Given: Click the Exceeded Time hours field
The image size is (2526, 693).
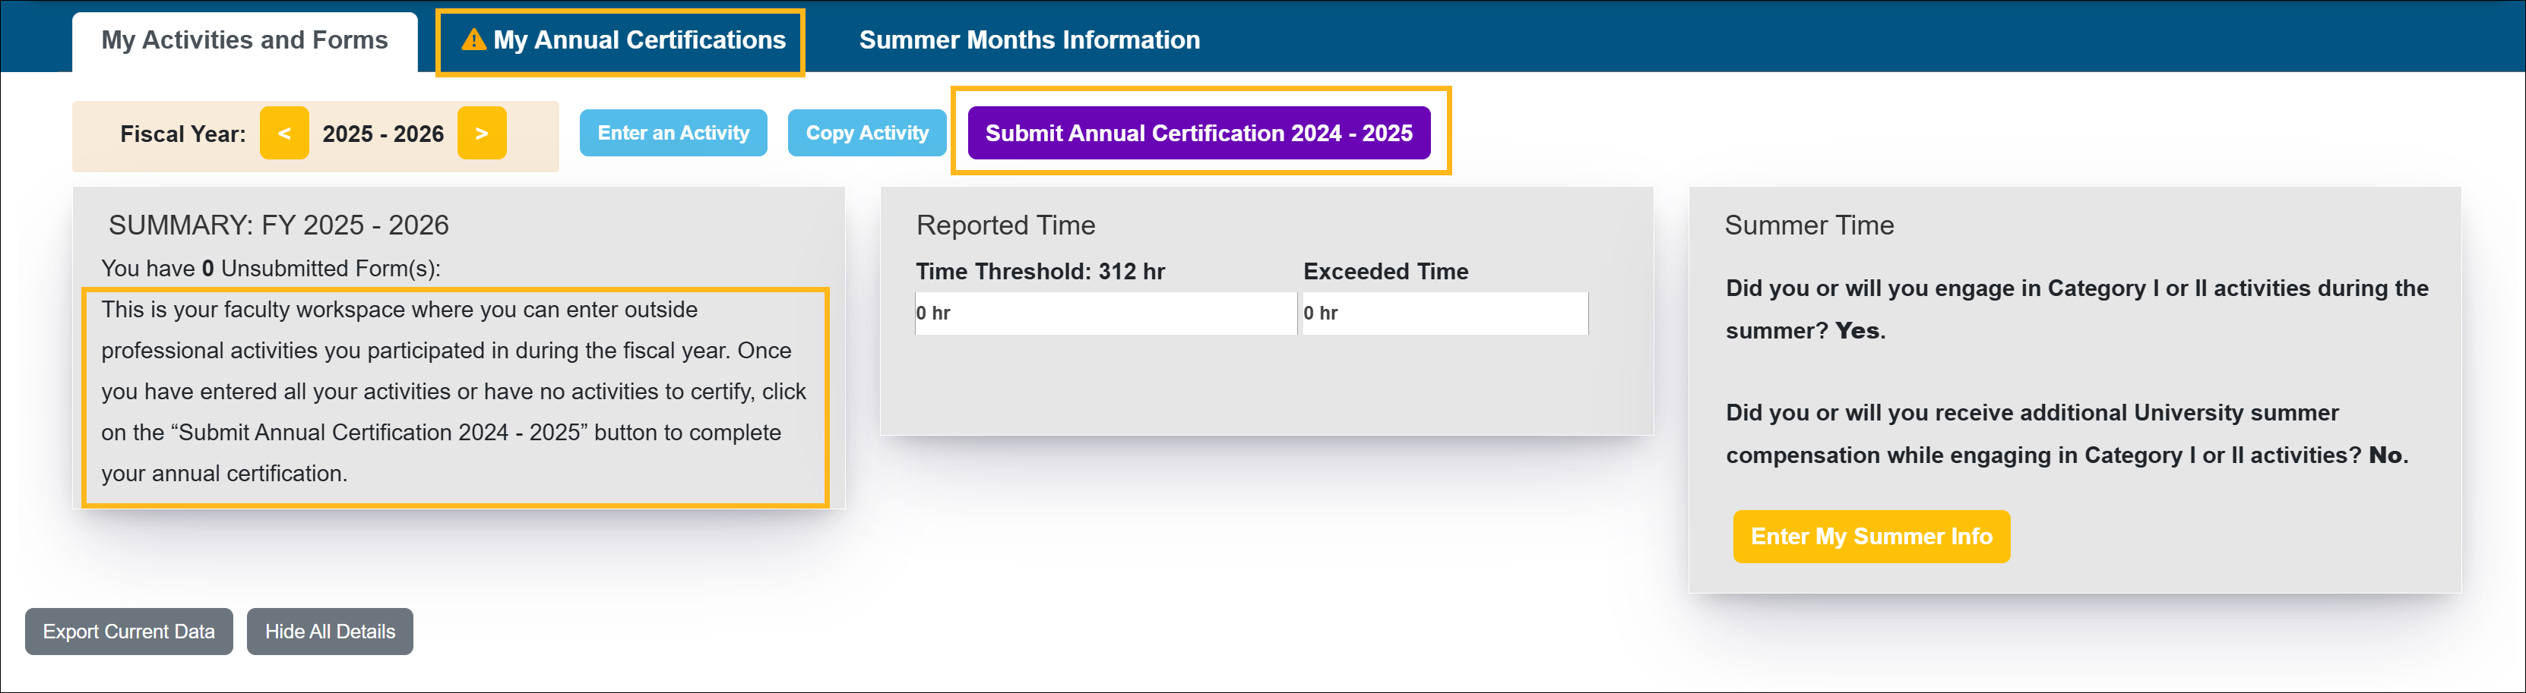Looking at the screenshot, I should pos(1442,313).
